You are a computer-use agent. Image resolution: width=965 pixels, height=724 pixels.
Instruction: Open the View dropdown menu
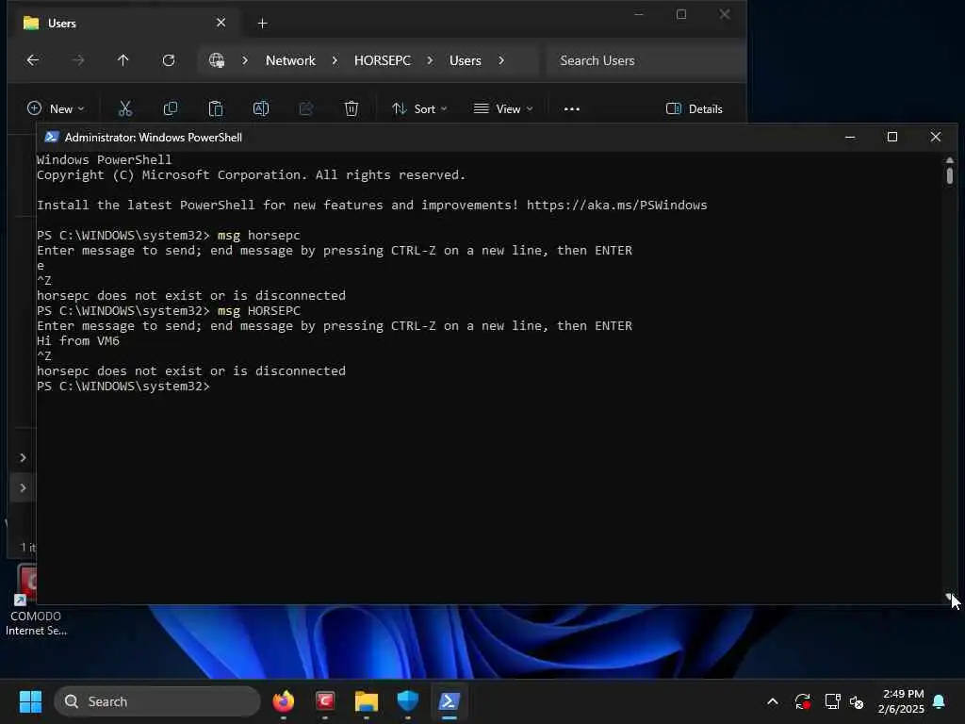503,109
